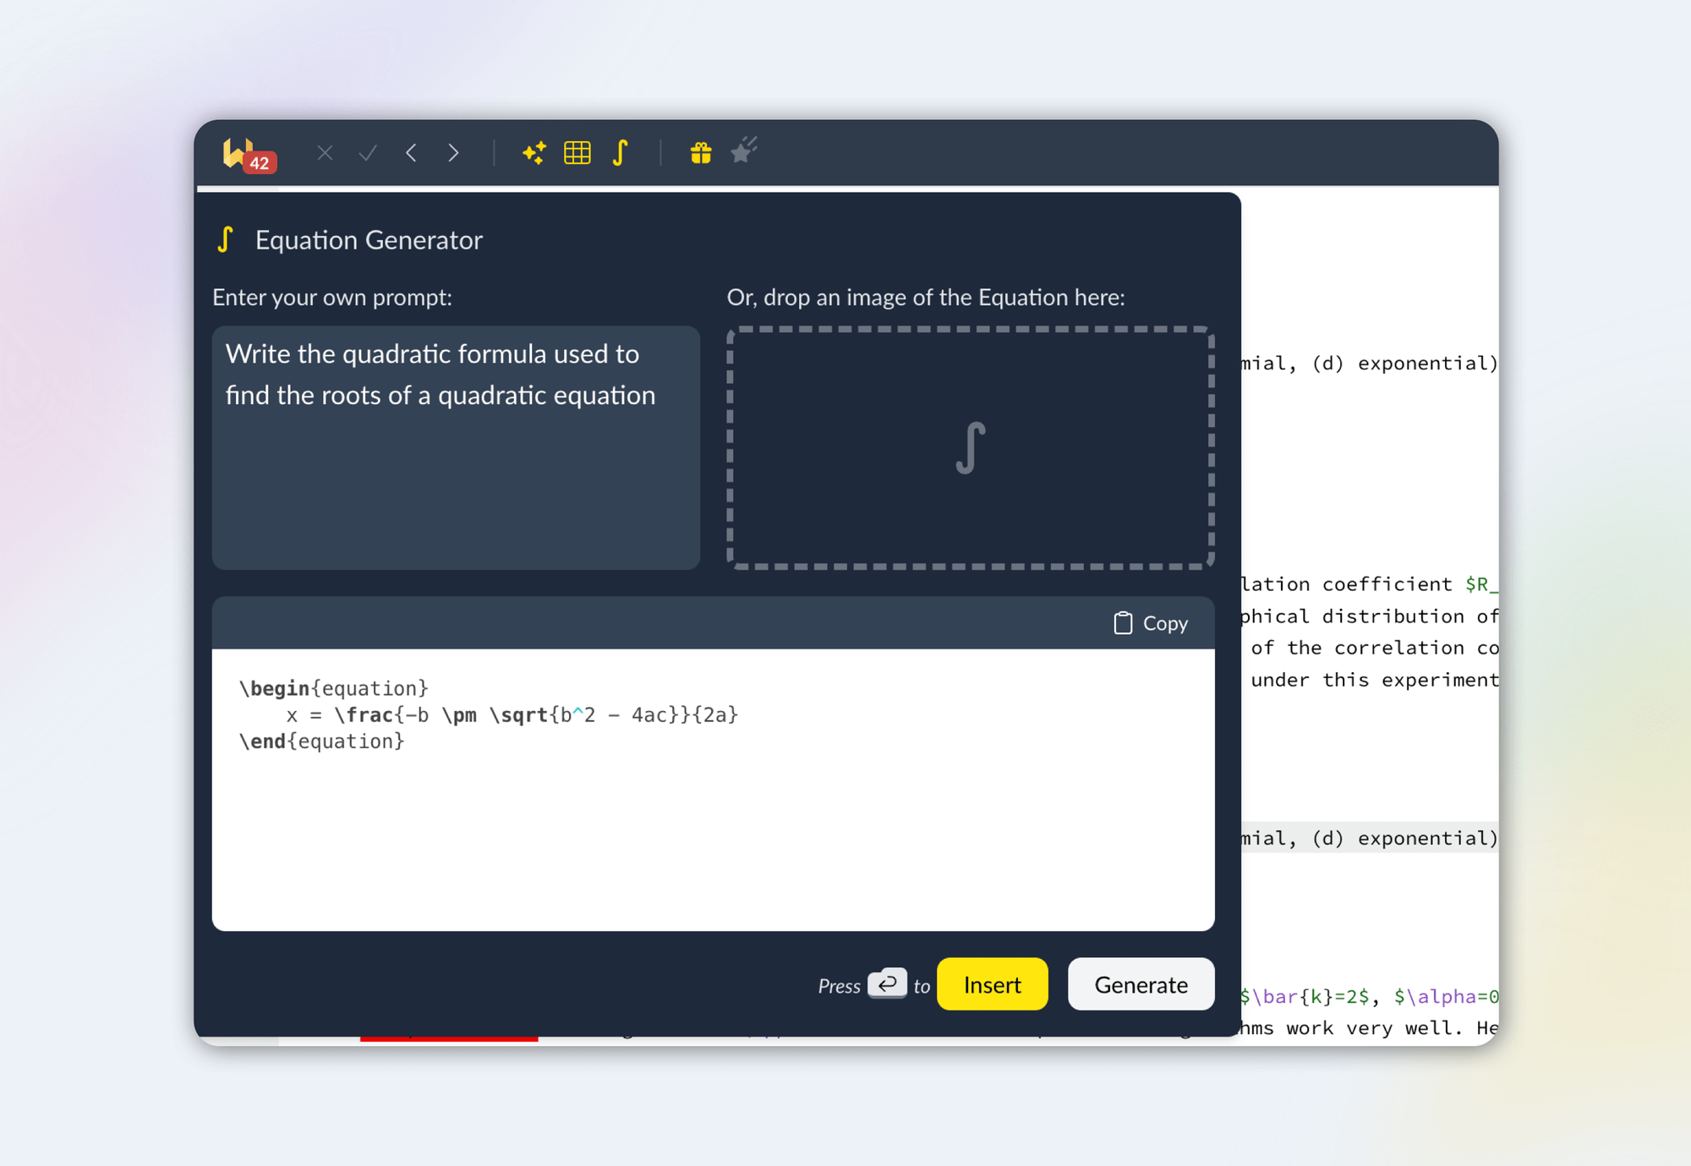This screenshot has height=1166, width=1691.
Task: Click the reject X icon in toolbar
Action: (x=325, y=153)
